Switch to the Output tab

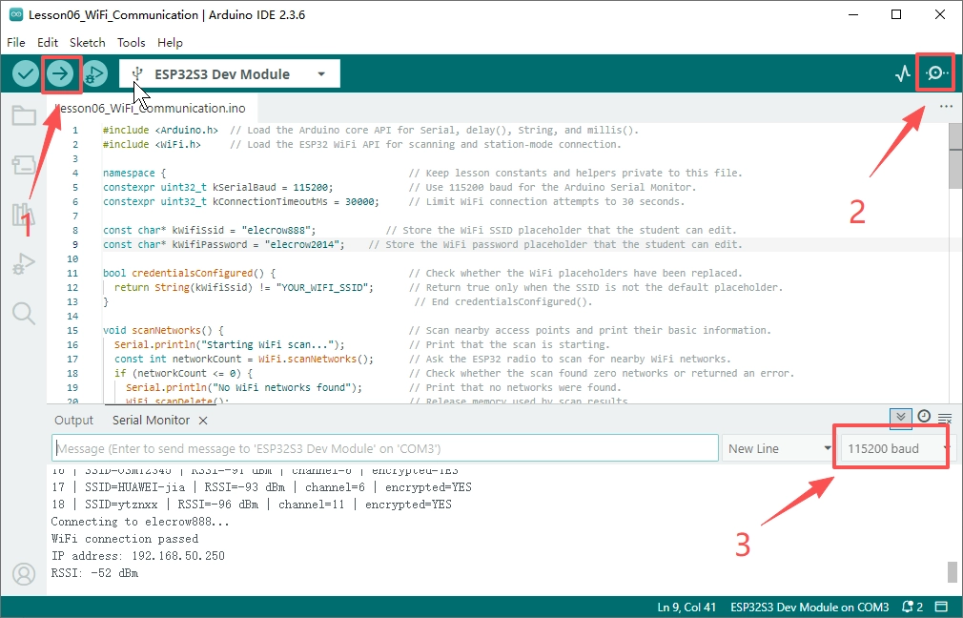(73, 421)
